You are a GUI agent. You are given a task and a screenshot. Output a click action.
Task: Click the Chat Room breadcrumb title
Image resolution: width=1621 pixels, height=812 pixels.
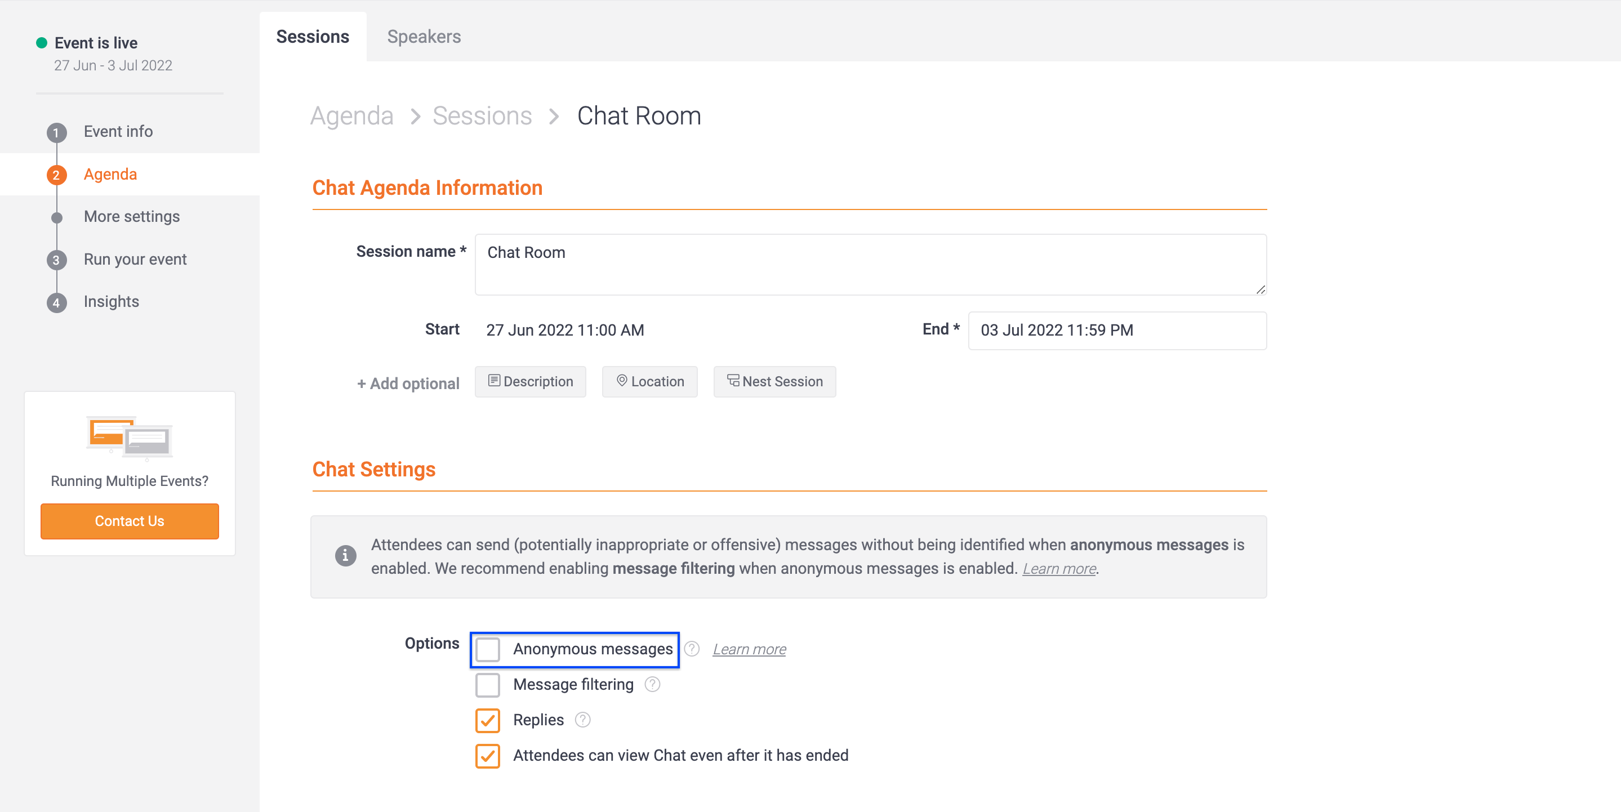639,116
